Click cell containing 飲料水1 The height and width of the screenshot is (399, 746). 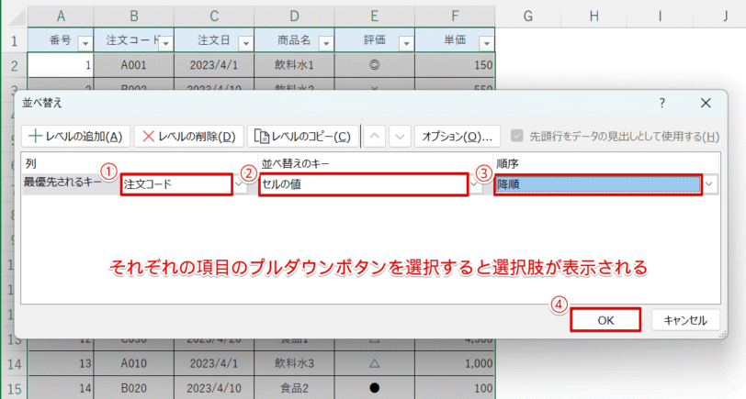294,65
